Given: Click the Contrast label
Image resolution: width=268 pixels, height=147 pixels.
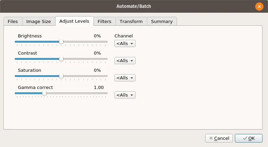Looking at the screenshot, I should point(27,53).
